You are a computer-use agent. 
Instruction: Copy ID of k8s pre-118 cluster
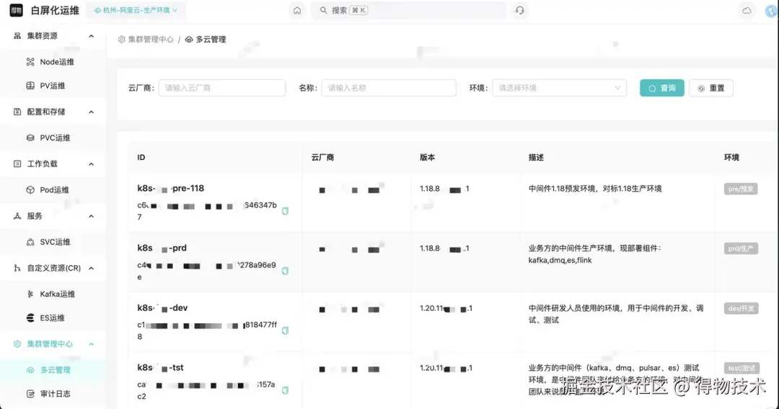click(x=285, y=211)
